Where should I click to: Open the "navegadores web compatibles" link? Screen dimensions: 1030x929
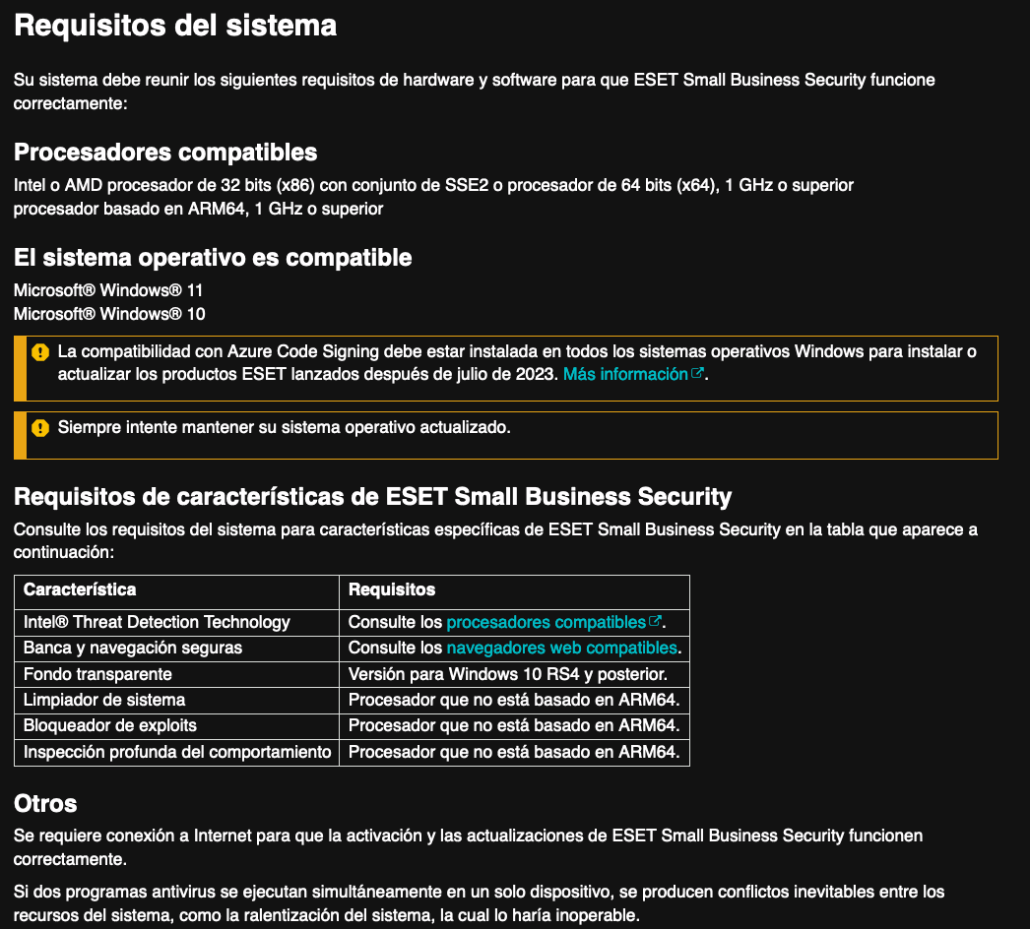click(561, 648)
